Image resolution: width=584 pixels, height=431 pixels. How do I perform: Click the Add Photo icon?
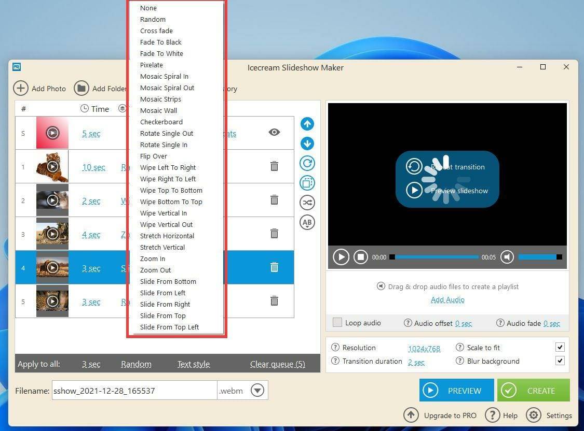point(21,88)
